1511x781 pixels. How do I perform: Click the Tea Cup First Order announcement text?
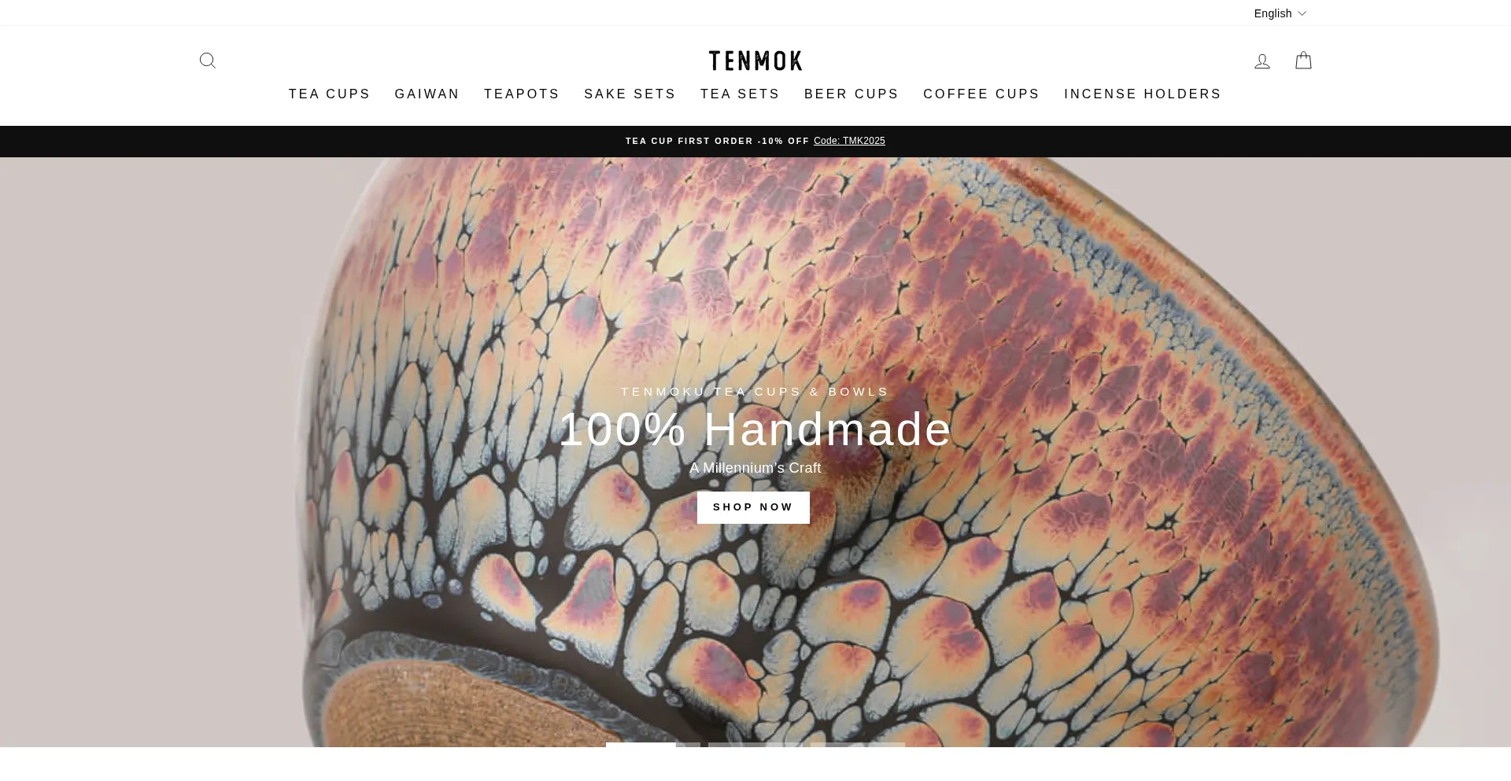[717, 141]
